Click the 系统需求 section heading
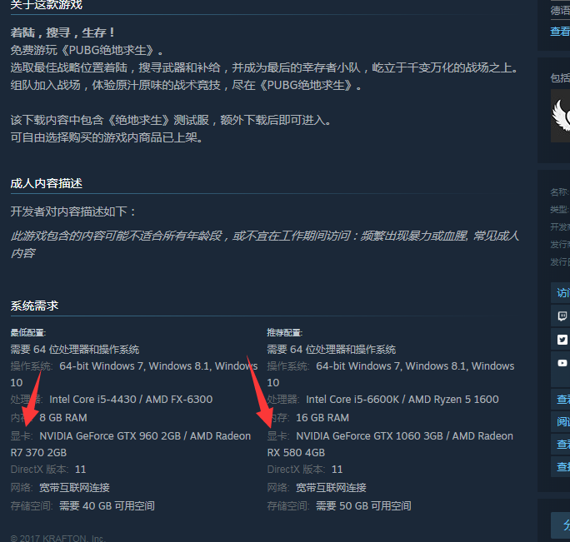Screen dimensions: 570x542 coord(34,306)
